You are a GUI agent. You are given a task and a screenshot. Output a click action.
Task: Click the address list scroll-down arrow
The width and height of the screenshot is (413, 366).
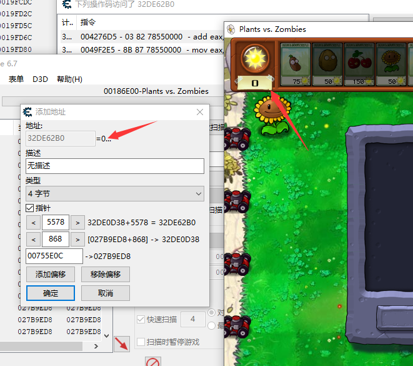click(106, 336)
